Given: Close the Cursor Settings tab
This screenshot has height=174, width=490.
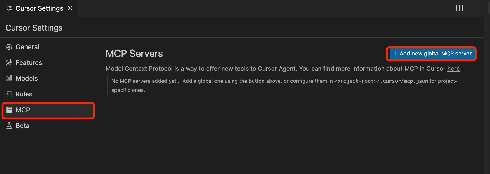Looking at the screenshot, I should click(x=70, y=8).
